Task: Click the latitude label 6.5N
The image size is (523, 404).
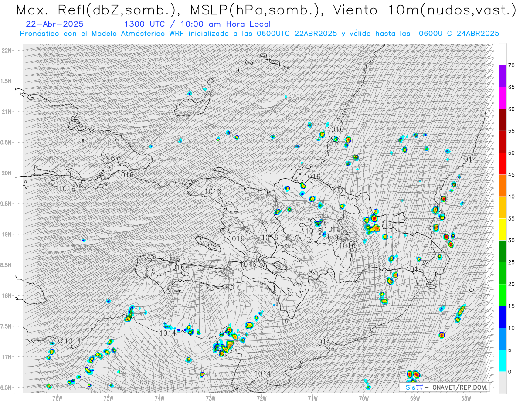Action: pyautogui.click(x=6, y=387)
